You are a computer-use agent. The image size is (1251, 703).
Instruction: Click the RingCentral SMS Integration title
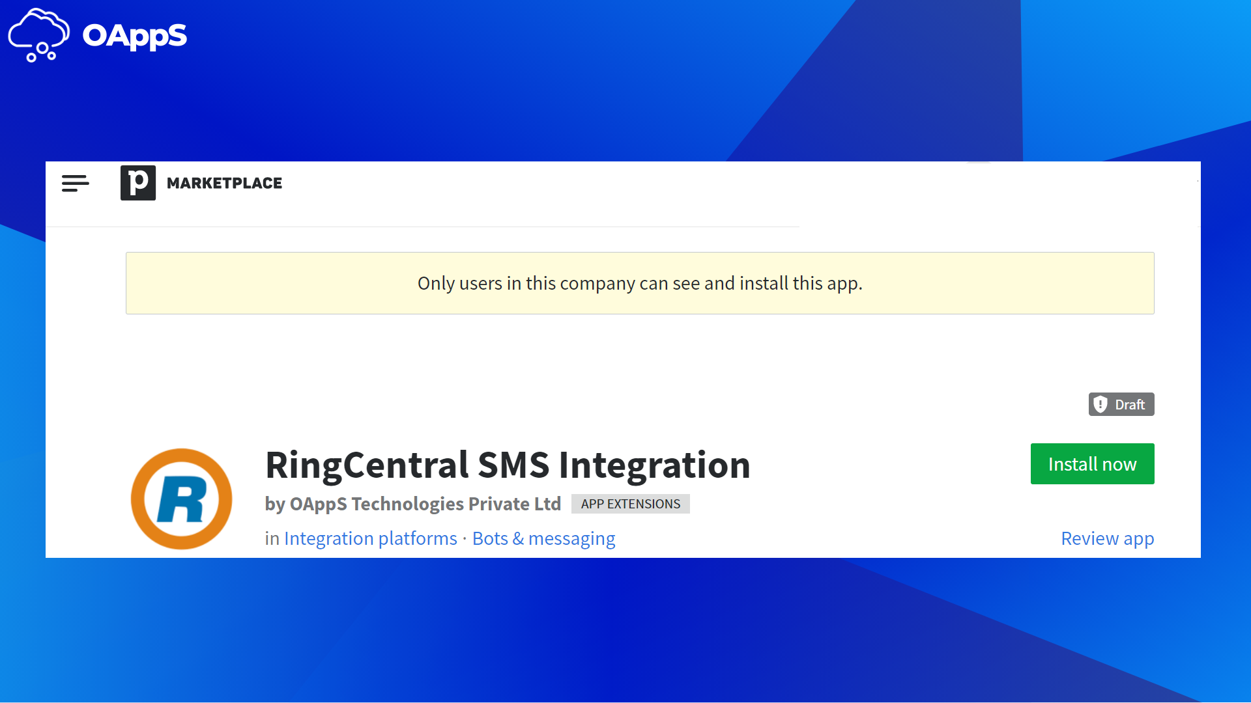click(x=508, y=465)
